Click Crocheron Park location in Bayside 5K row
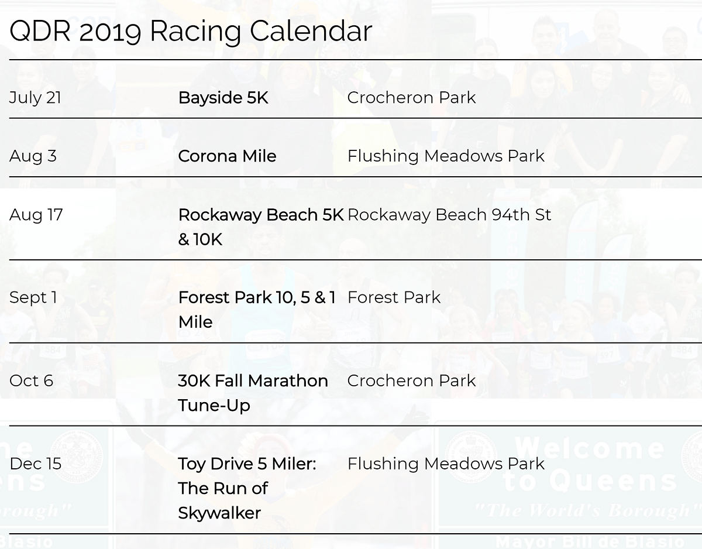The width and height of the screenshot is (702, 549). pos(411,98)
